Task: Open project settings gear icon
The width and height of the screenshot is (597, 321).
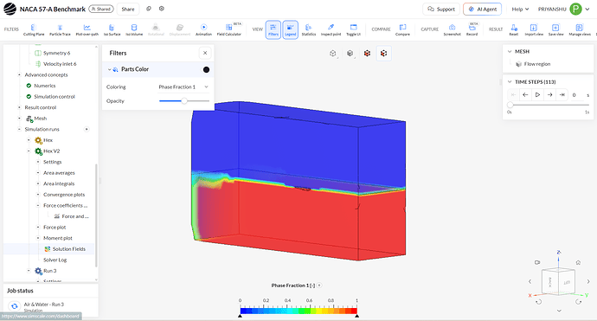Action: 162,9
